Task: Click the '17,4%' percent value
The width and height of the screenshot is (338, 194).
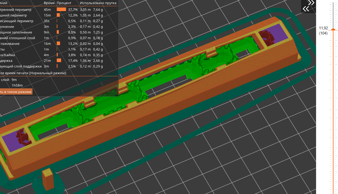Action: pos(73,61)
